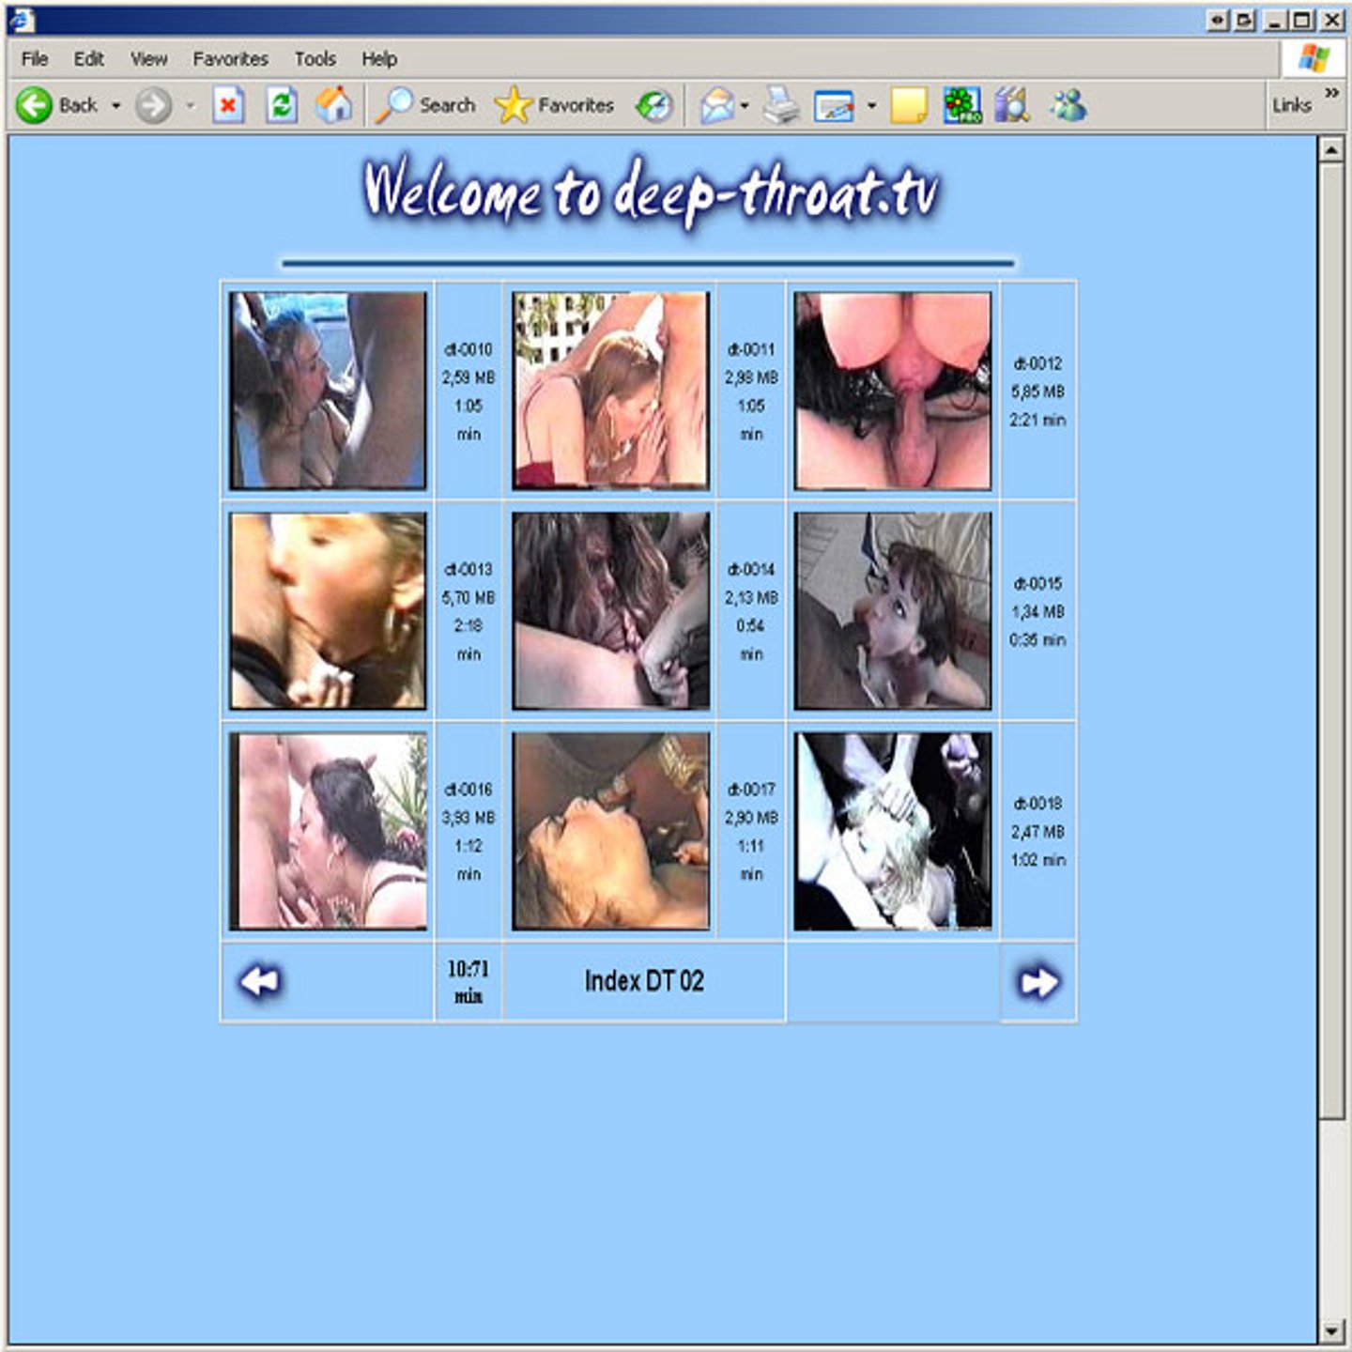
Task: Click the Forward navigation button
Action: click(x=153, y=105)
